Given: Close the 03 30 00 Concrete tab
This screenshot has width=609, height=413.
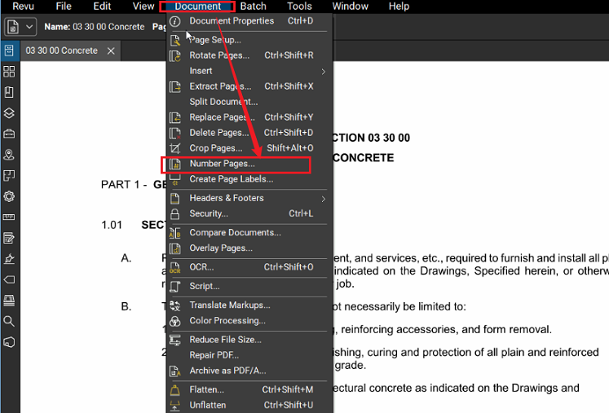Looking at the screenshot, I should click(111, 51).
